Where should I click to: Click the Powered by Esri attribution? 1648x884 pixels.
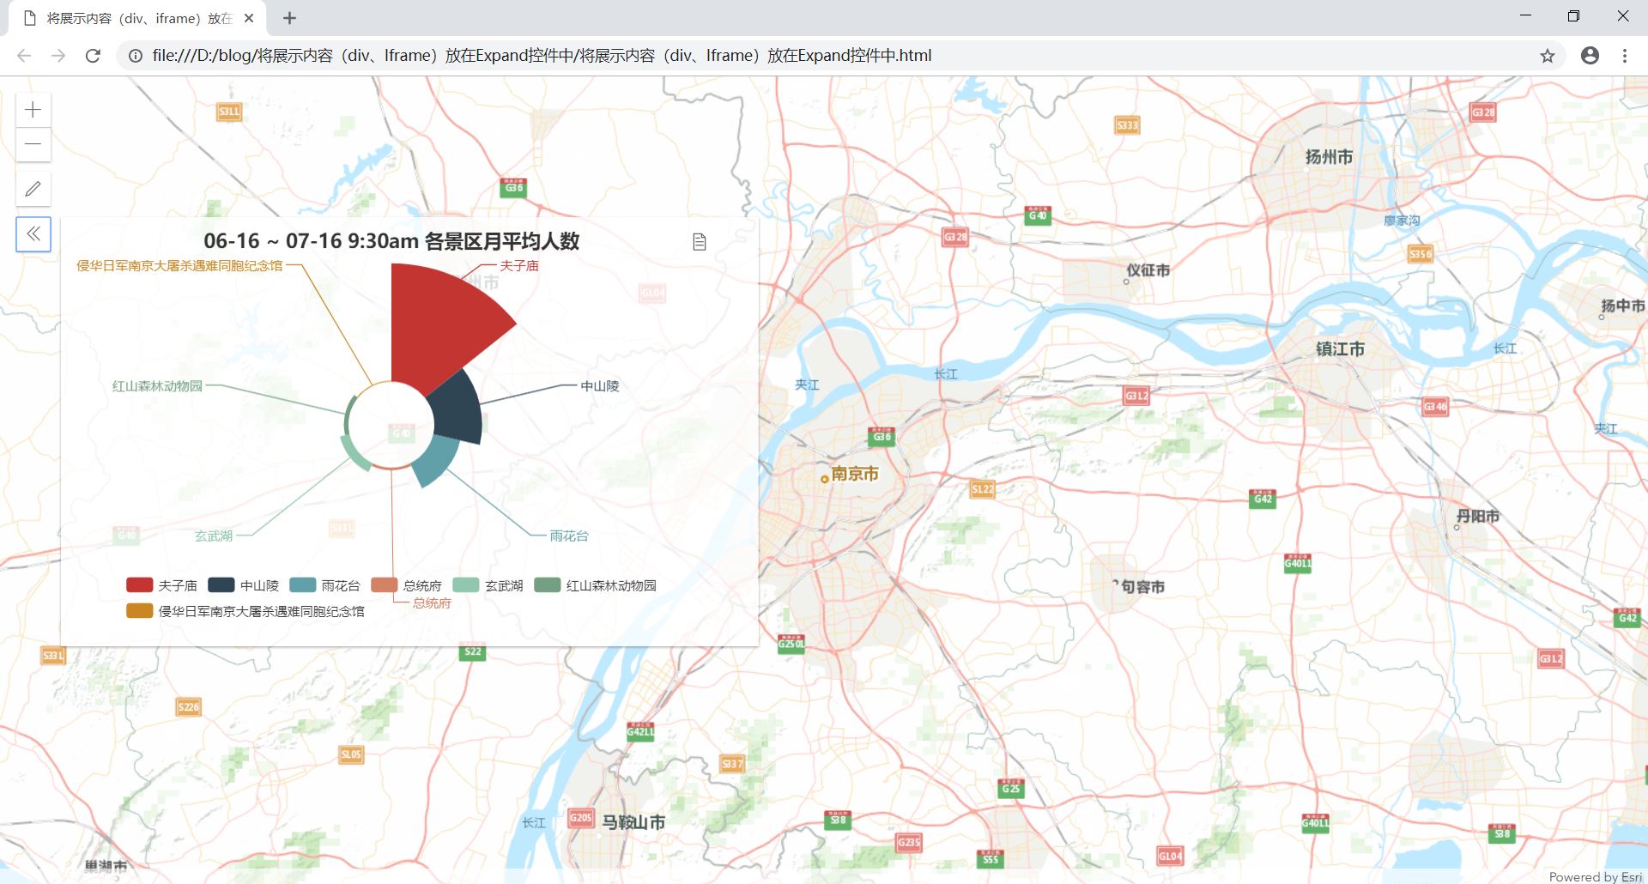(x=1596, y=876)
